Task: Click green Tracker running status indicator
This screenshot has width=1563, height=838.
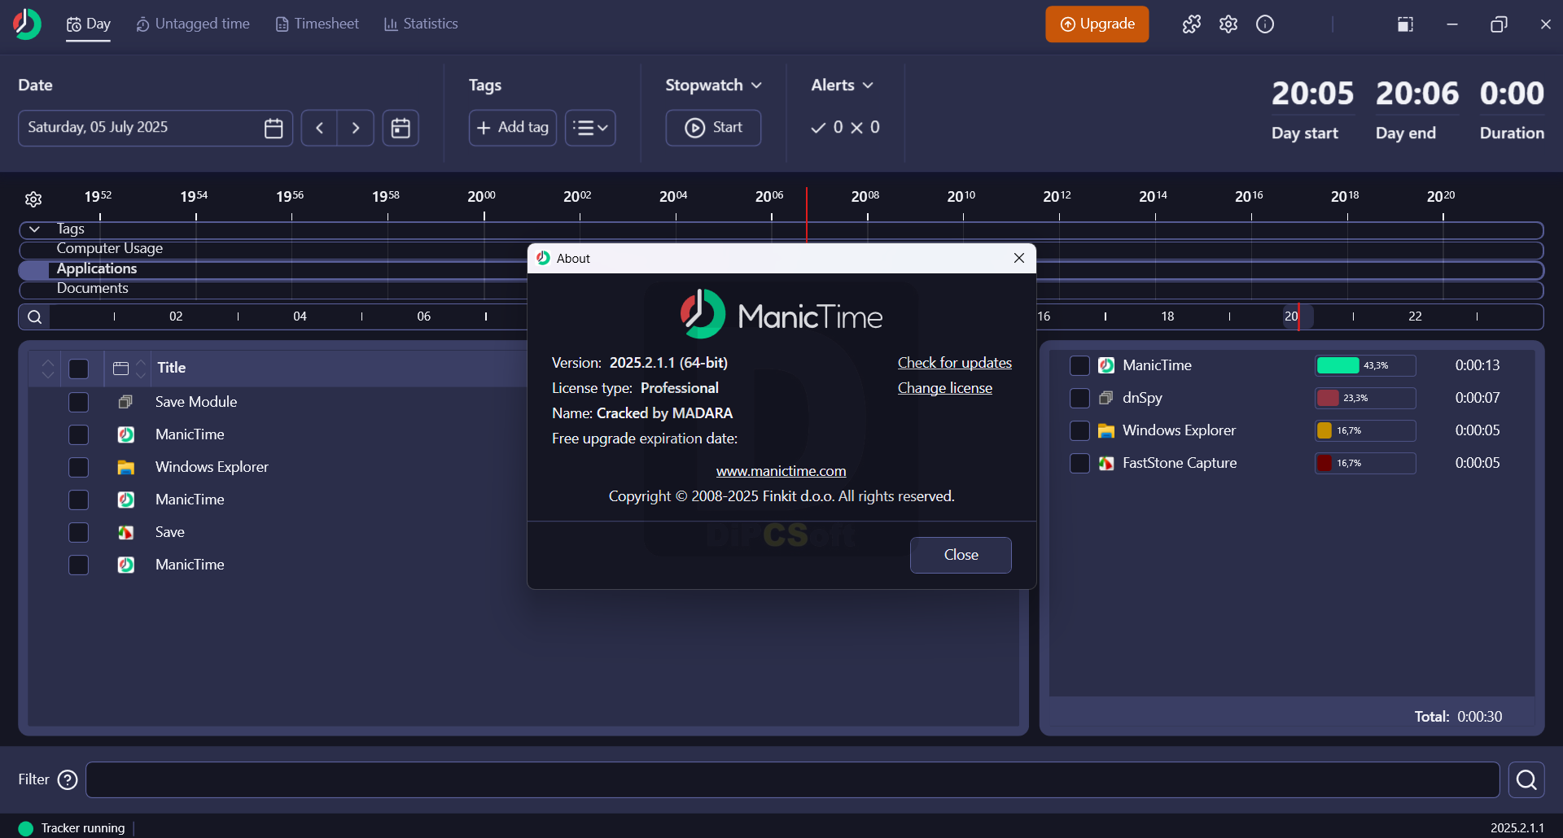Action: (25, 828)
